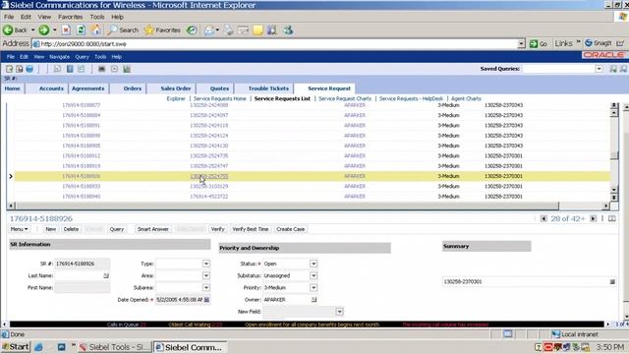
Task: Open the Saved Queries dropdown
Action: 599,69
